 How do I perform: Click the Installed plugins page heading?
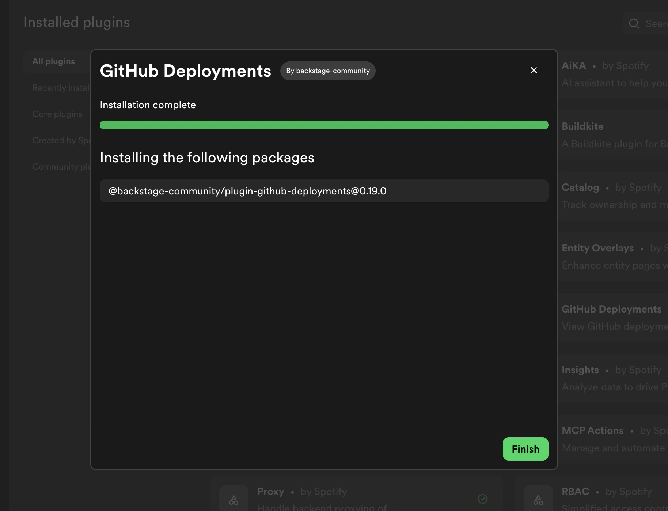point(77,23)
